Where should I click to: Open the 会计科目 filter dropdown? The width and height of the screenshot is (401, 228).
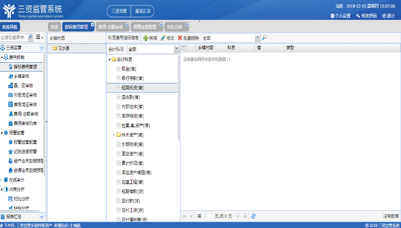177,49
